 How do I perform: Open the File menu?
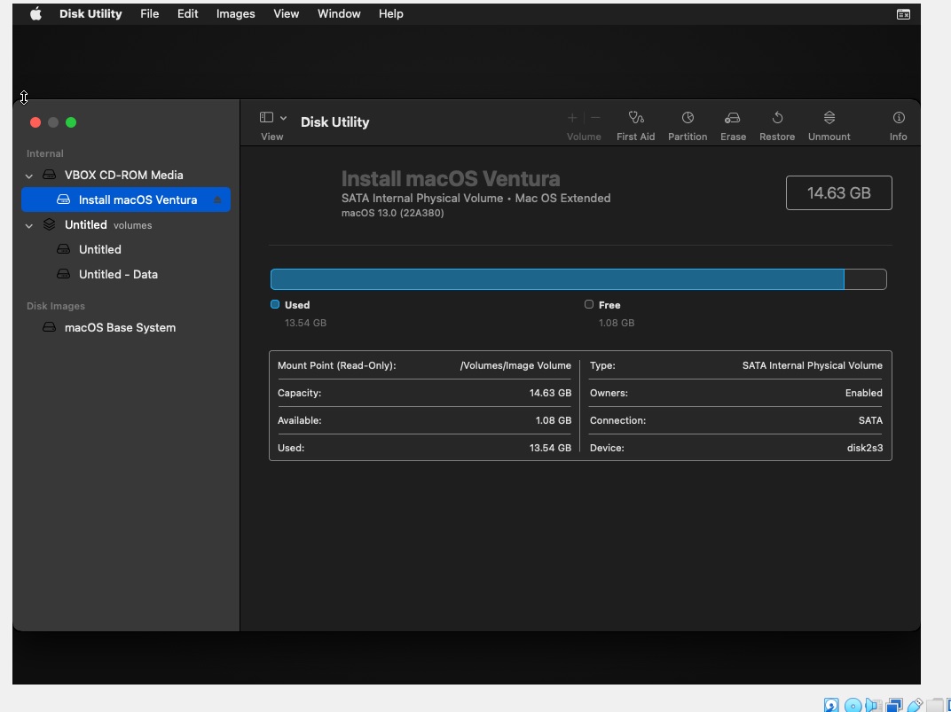(149, 14)
